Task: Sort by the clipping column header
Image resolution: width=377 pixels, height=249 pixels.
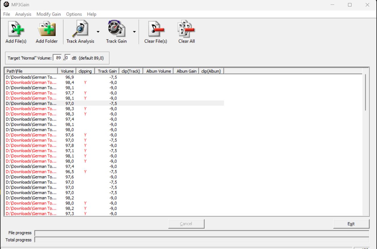Action: tap(85, 71)
